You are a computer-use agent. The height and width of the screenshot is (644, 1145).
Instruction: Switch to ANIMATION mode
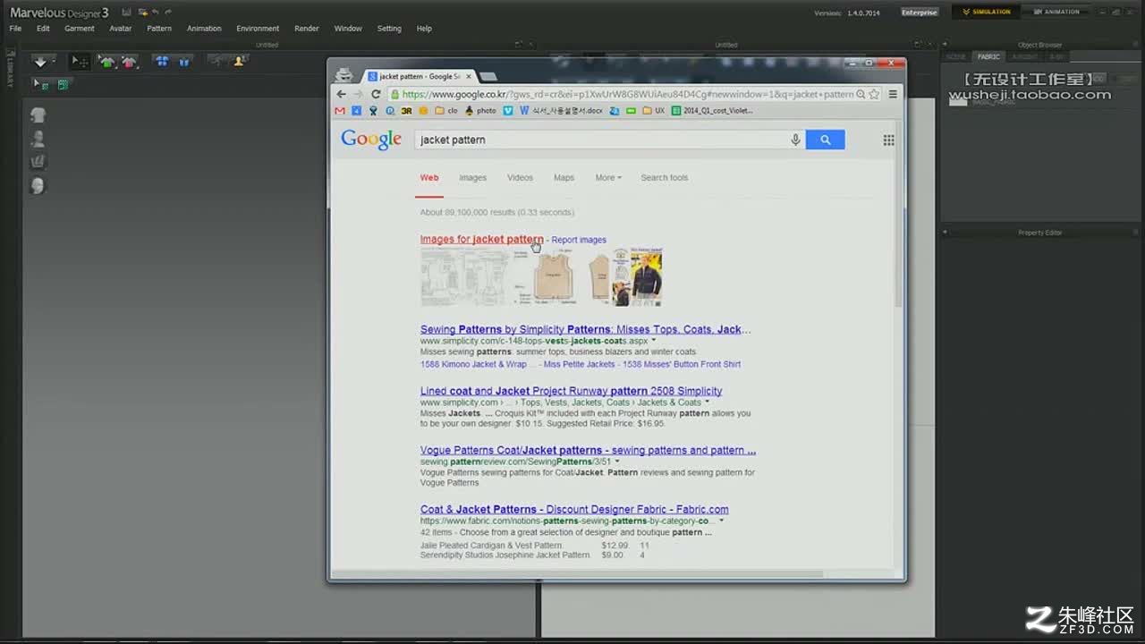[1056, 12]
